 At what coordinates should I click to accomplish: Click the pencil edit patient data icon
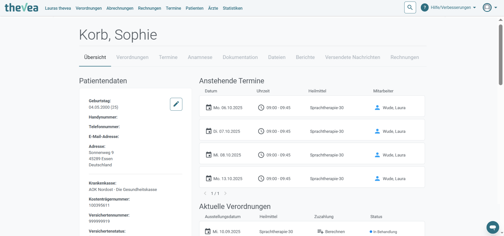click(x=176, y=104)
